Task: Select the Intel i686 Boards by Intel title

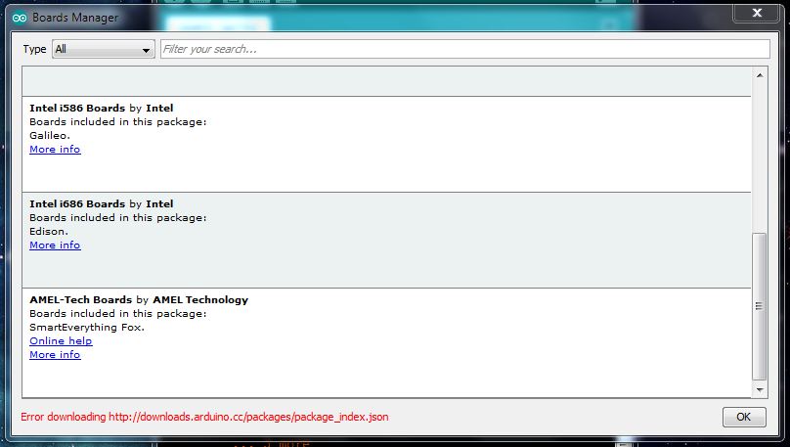Action: pos(102,203)
